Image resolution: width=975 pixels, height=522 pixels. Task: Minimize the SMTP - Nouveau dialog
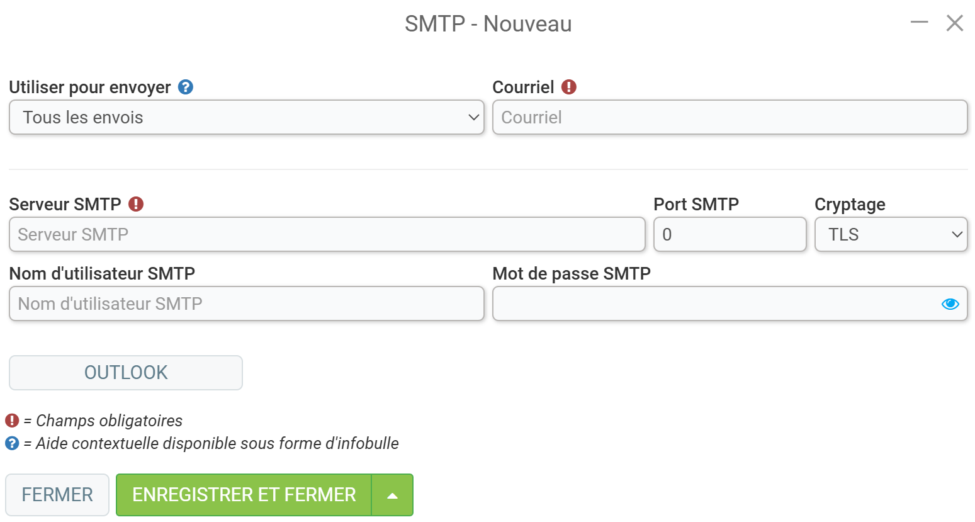(x=919, y=23)
